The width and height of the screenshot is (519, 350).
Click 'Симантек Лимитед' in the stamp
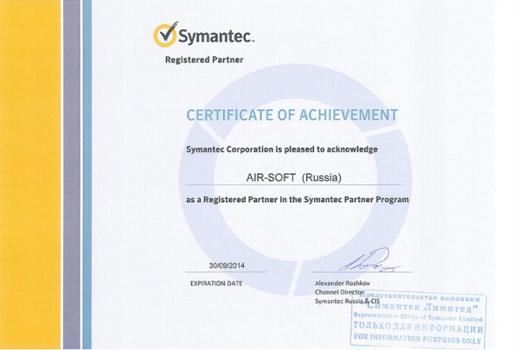422,308
